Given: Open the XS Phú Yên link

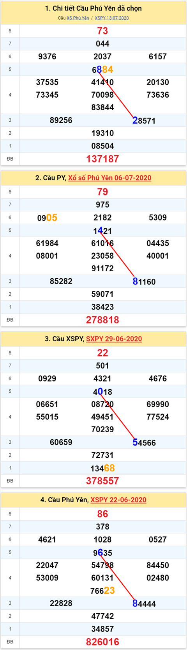Looking at the screenshot, I should [78, 18].
